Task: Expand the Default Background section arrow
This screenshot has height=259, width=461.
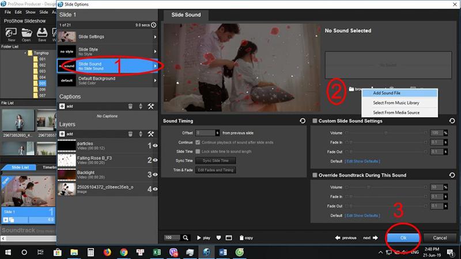Action: coord(155,81)
